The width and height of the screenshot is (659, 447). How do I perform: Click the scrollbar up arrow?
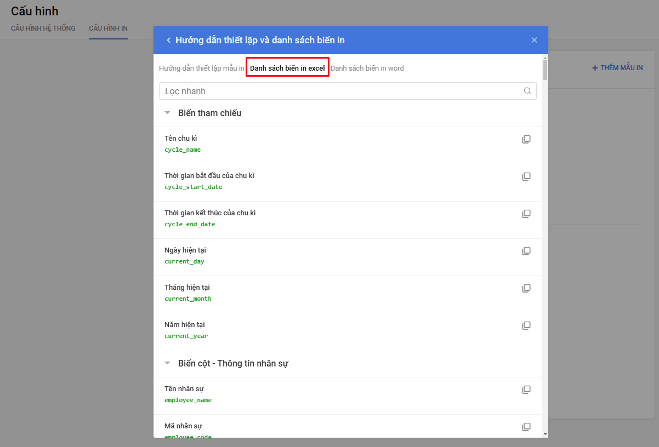pyautogui.click(x=545, y=57)
